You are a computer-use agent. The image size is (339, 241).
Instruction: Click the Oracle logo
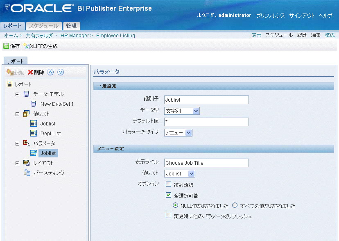(39, 9)
